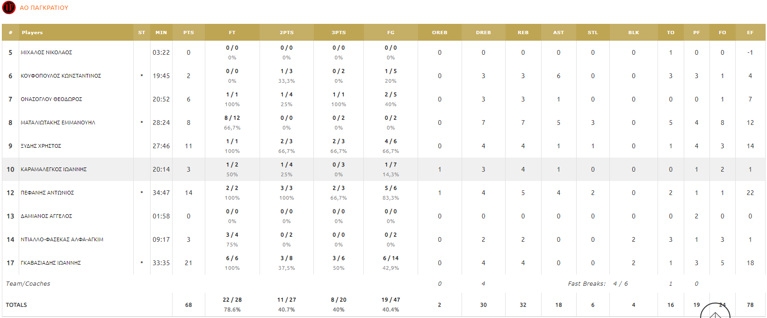Click the STL column header
The image size is (767, 318).
click(593, 33)
